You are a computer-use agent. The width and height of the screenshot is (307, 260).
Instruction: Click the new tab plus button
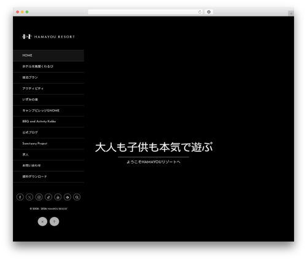pos(291,14)
